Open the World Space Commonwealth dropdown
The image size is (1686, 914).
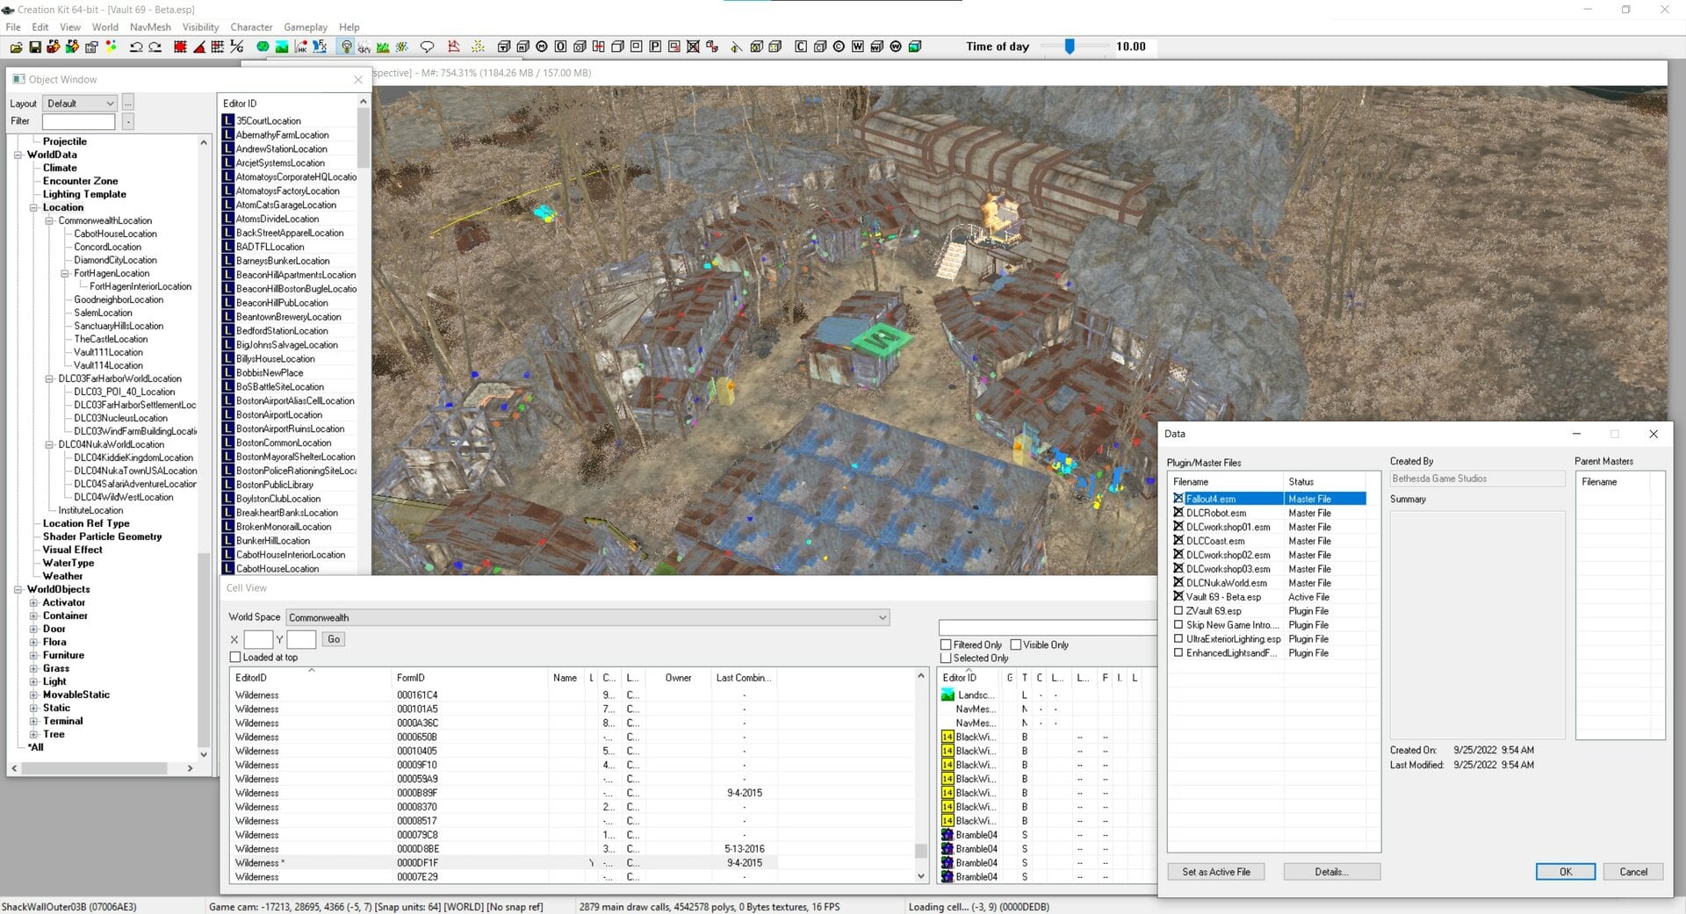pos(587,617)
